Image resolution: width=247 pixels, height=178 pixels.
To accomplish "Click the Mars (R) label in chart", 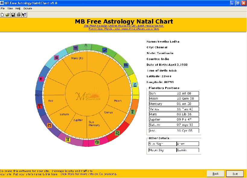I will (77, 58).
